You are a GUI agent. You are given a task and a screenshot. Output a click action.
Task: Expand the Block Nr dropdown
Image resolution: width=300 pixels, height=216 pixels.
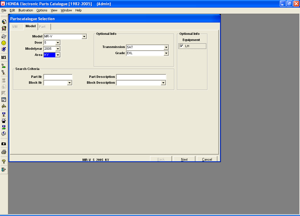[70, 83]
